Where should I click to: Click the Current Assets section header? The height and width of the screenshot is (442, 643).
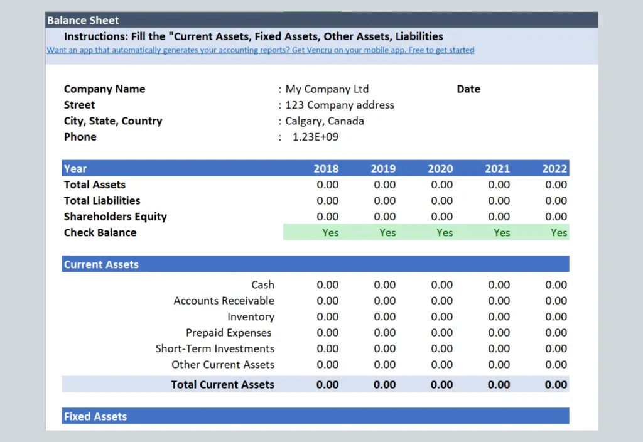click(101, 265)
